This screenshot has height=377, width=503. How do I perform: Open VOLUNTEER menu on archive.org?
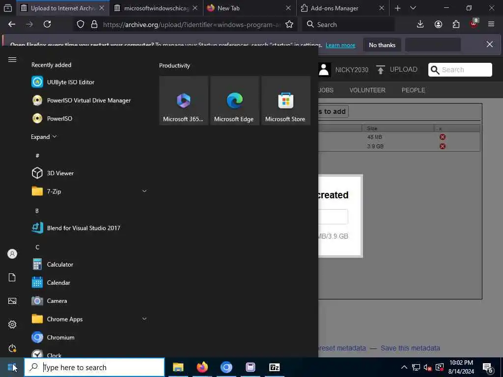367,90
